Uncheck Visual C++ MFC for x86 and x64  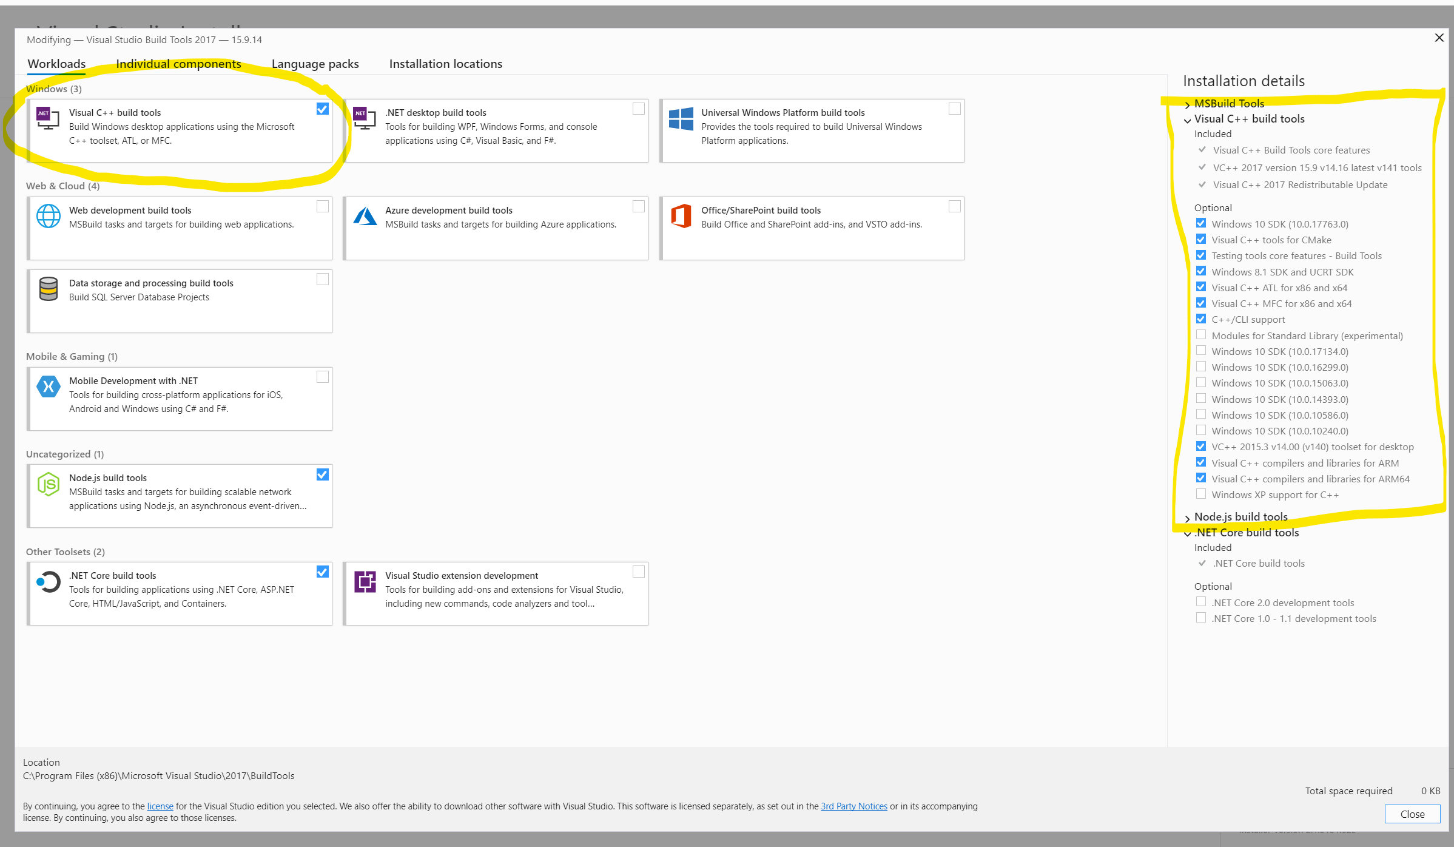point(1201,303)
